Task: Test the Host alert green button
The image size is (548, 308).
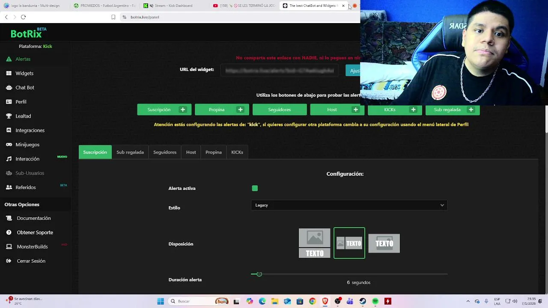Action: (337, 110)
